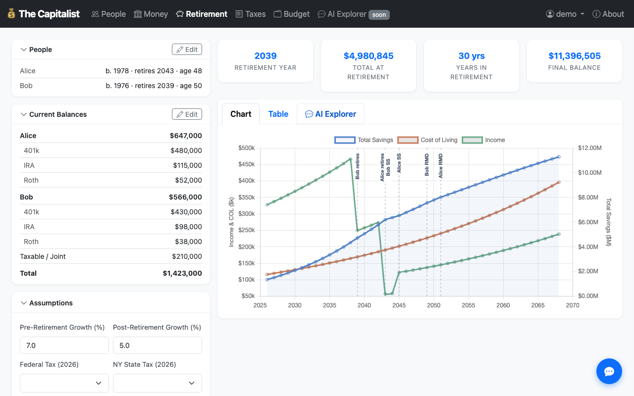This screenshot has height=396, width=634.
Task: Go to the Money section
Action: tap(151, 14)
